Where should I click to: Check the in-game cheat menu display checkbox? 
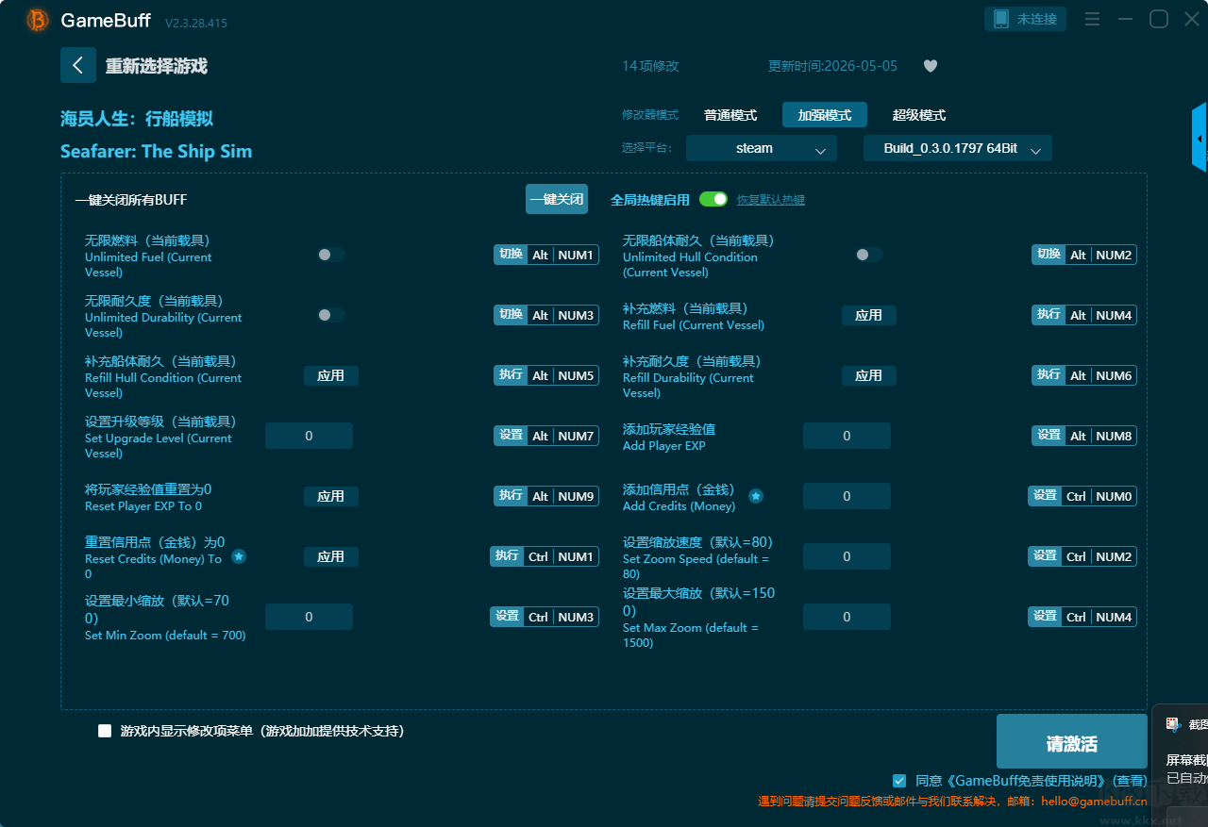coord(105,731)
